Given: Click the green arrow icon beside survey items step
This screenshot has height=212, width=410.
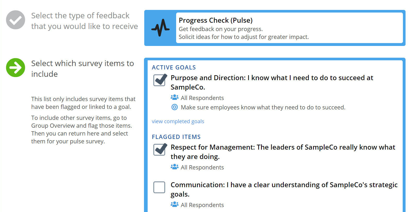Looking at the screenshot, I should coord(15,68).
